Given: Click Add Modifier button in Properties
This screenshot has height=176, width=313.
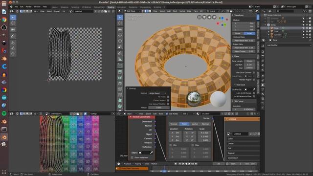Looking at the screenshot, I should (x=289, y=45).
